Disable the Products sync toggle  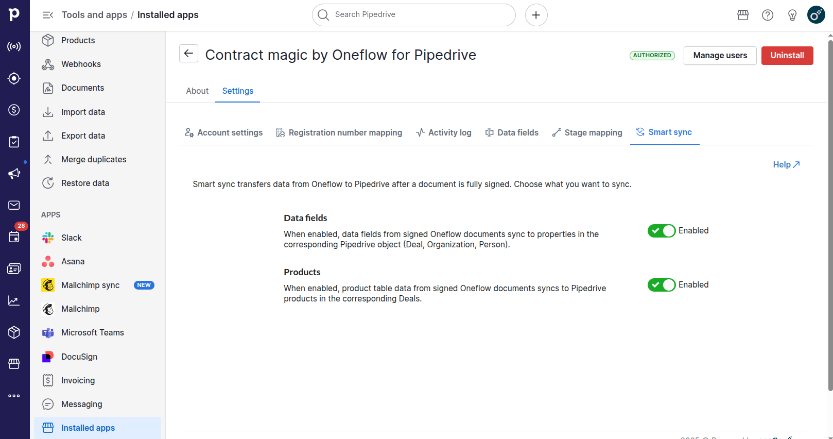661,285
